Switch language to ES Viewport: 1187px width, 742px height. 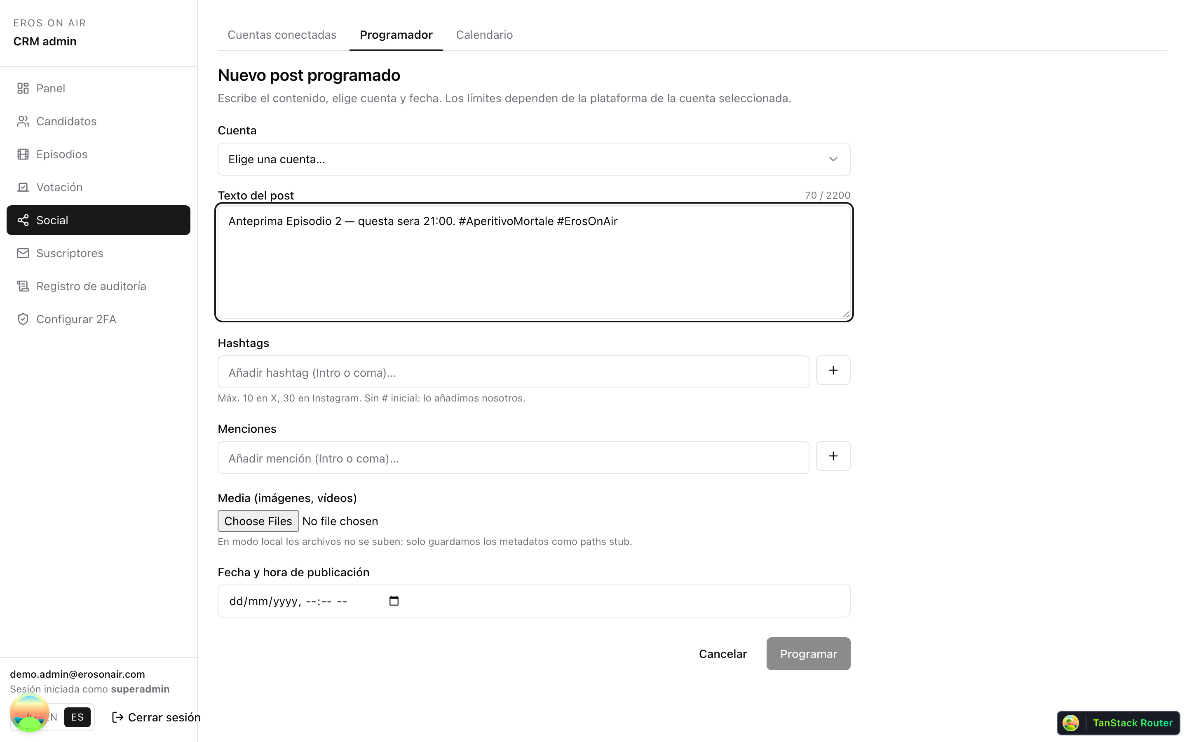point(77,717)
